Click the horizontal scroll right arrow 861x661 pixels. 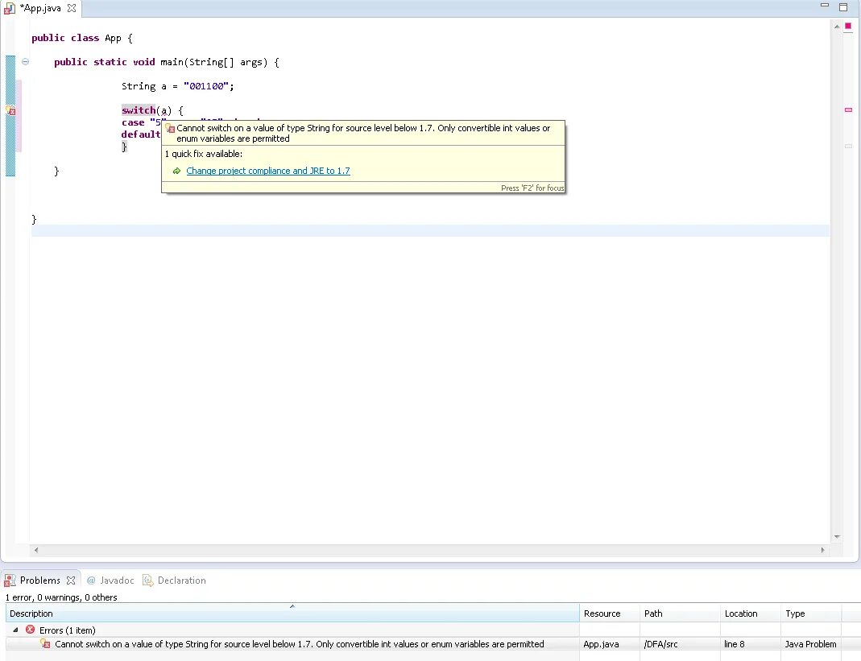point(822,550)
